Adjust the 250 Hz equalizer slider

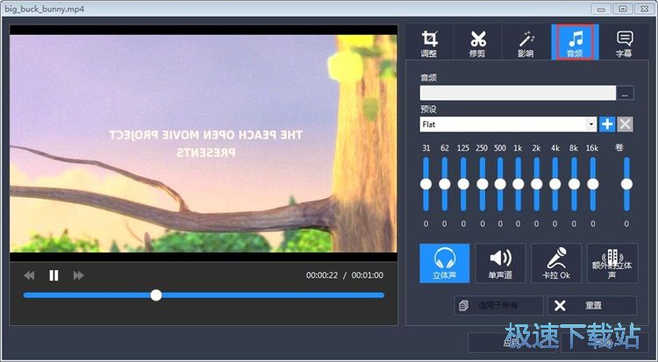pos(483,184)
